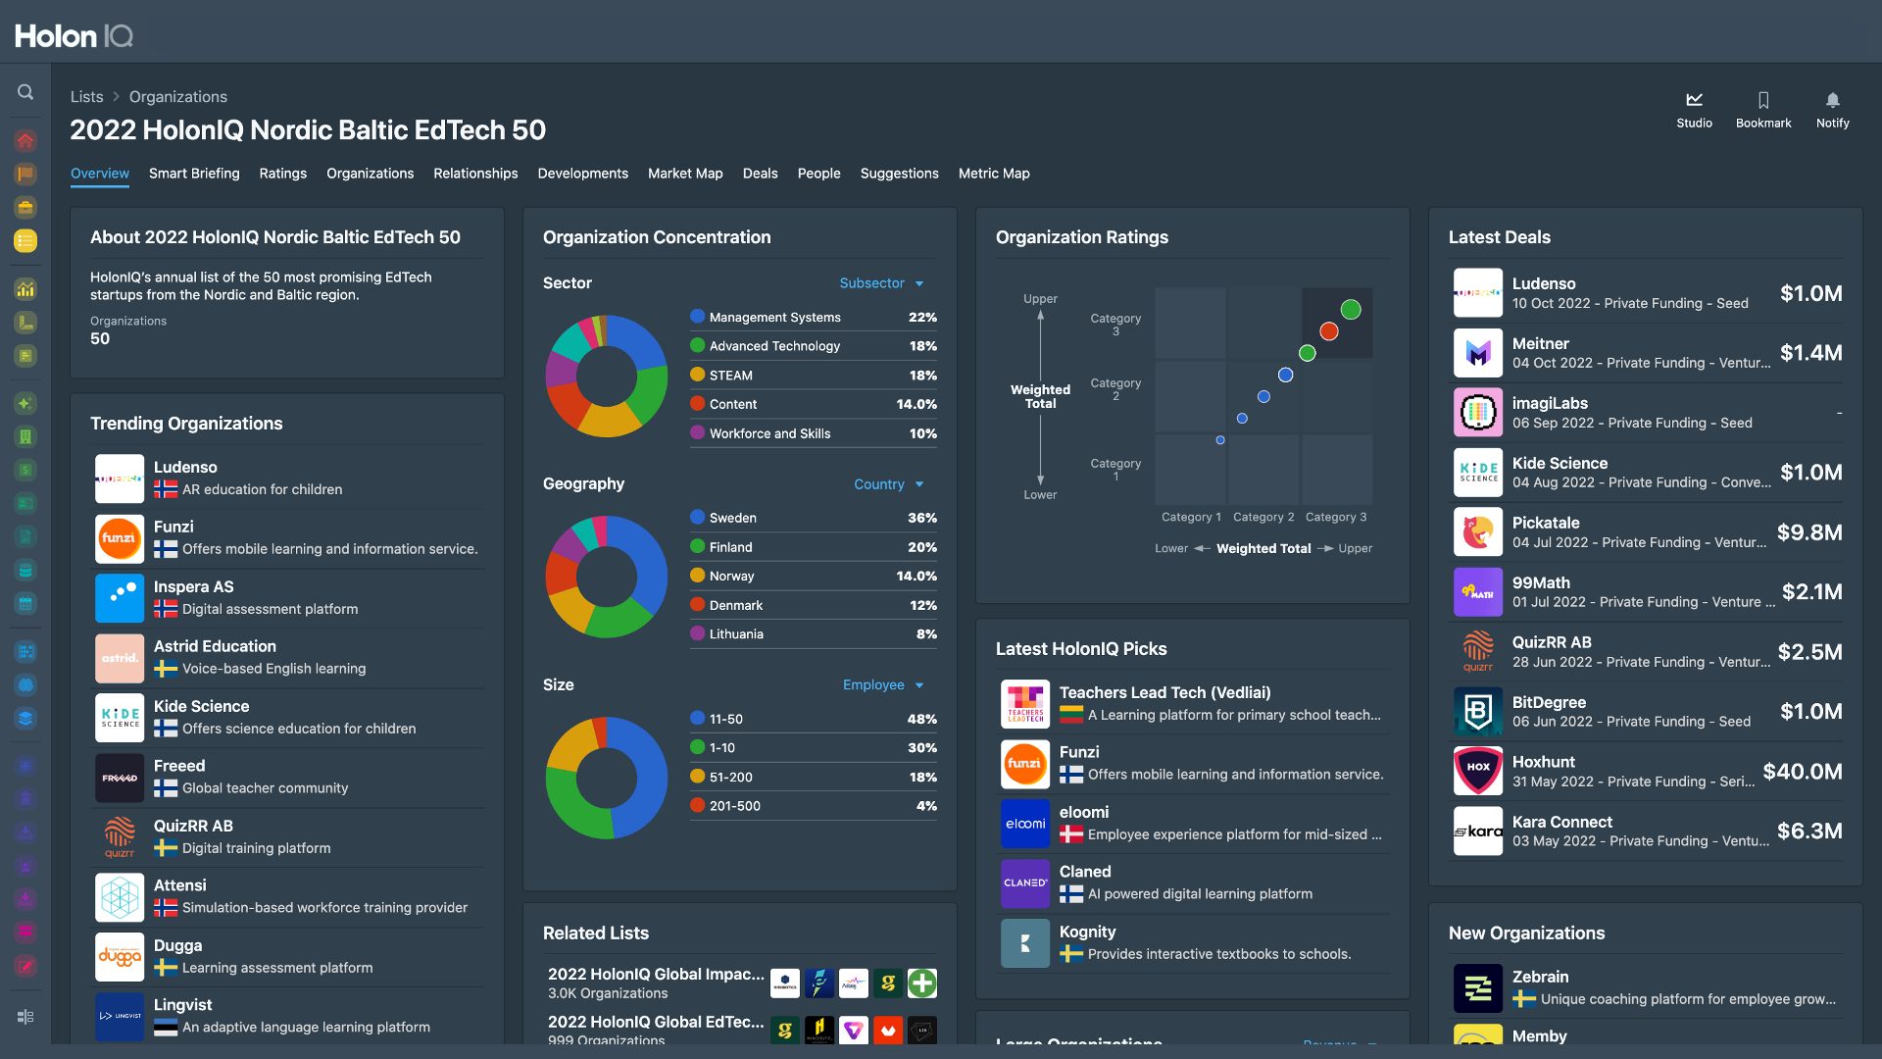Image resolution: width=1882 pixels, height=1059 pixels.
Task: Click the Zebrain logo in New Organizations
Action: pyautogui.click(x=1478, y=988)
